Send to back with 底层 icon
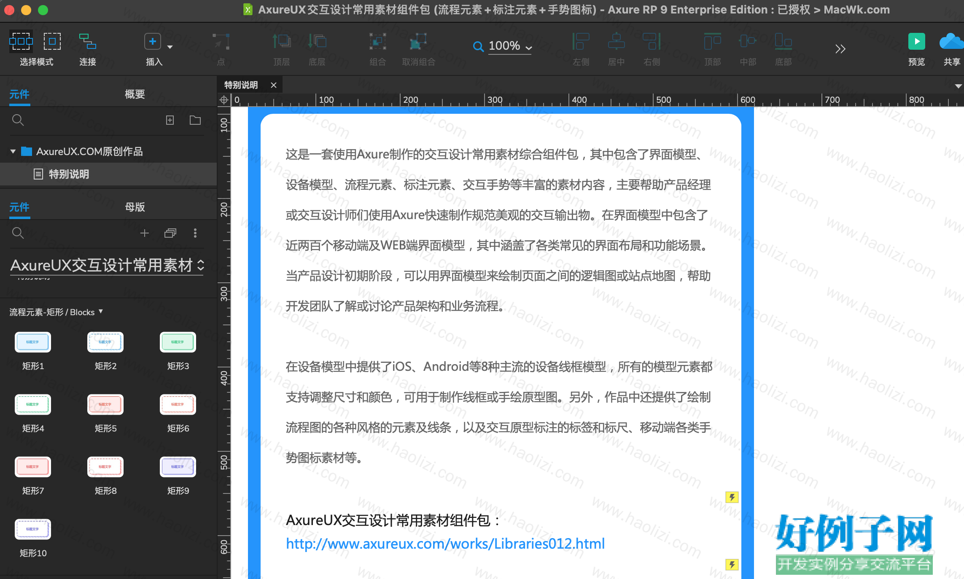This screenshot has height=579, width=964. 317,41
